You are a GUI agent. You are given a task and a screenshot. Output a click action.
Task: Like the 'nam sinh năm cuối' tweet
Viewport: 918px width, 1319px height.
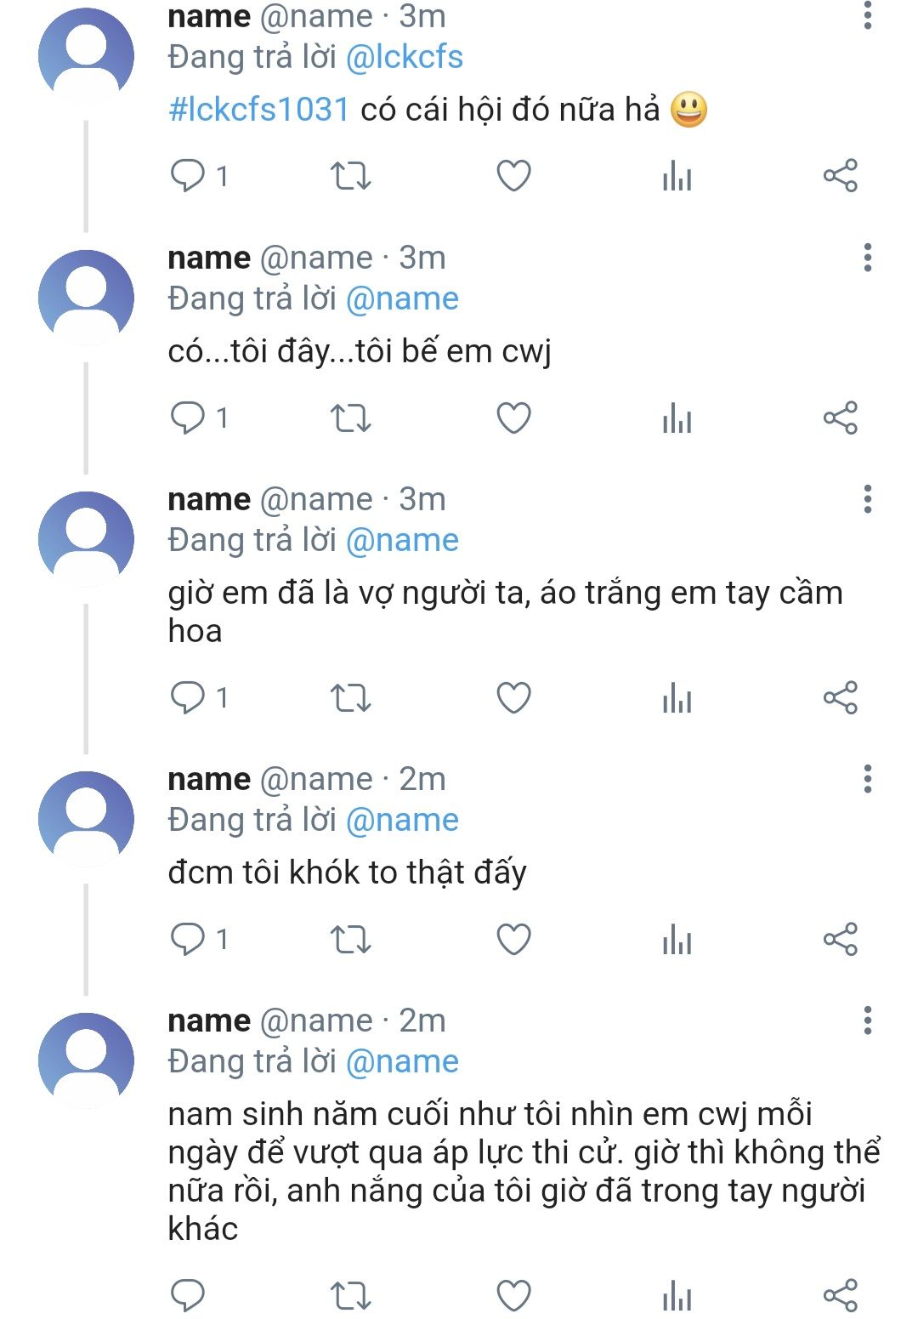[513, 1294]
